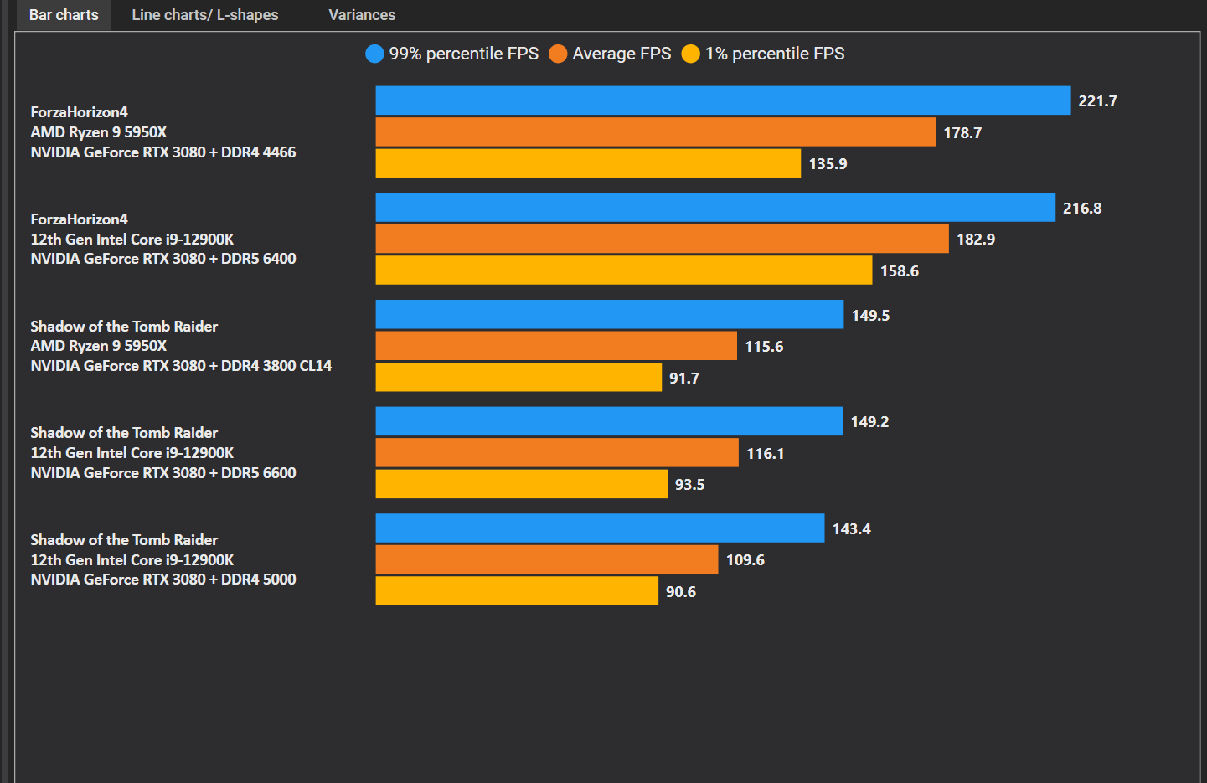The height and width of the screenshot is (783, 1207).
Task: Select the blue bar valued 221.7
Action: tap(723, 100)
